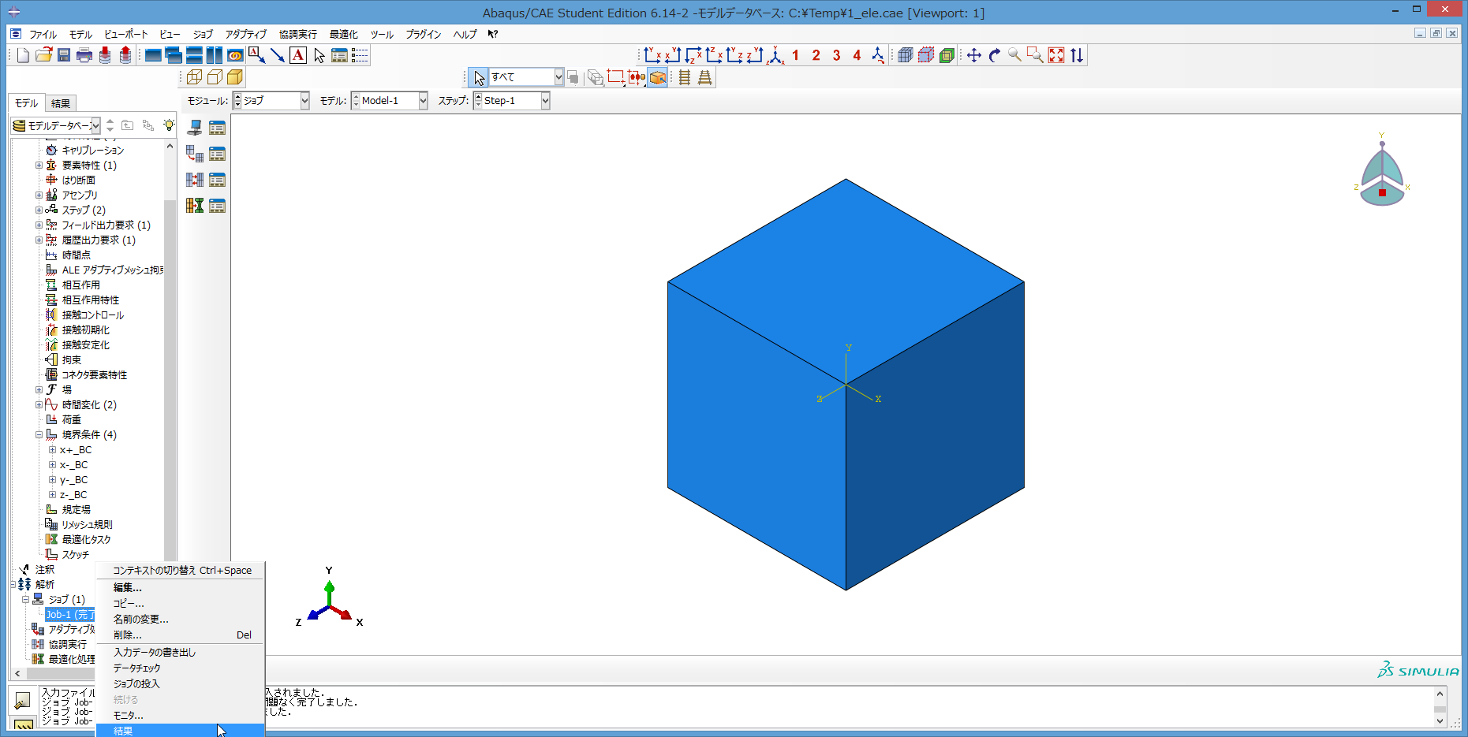Toggle hidden-line render style
This screenshot has height=737, width=1468.
pyautogui.click(x=215, y=77)
